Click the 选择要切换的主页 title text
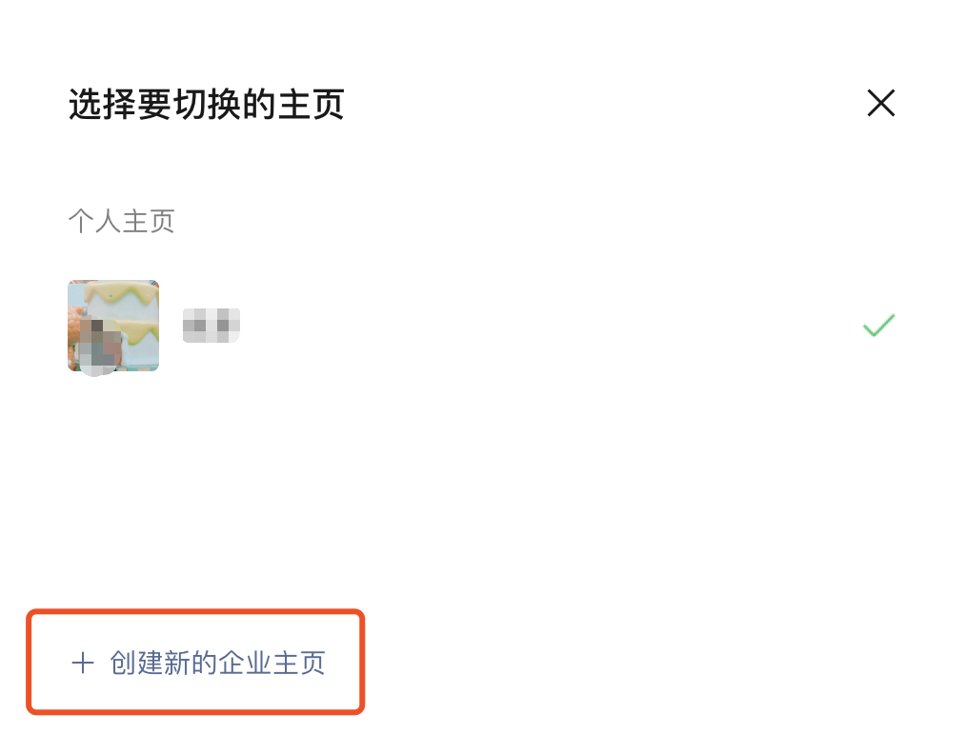Image resolution: width=966 pixels, height=754 pixels. [207, 104]
